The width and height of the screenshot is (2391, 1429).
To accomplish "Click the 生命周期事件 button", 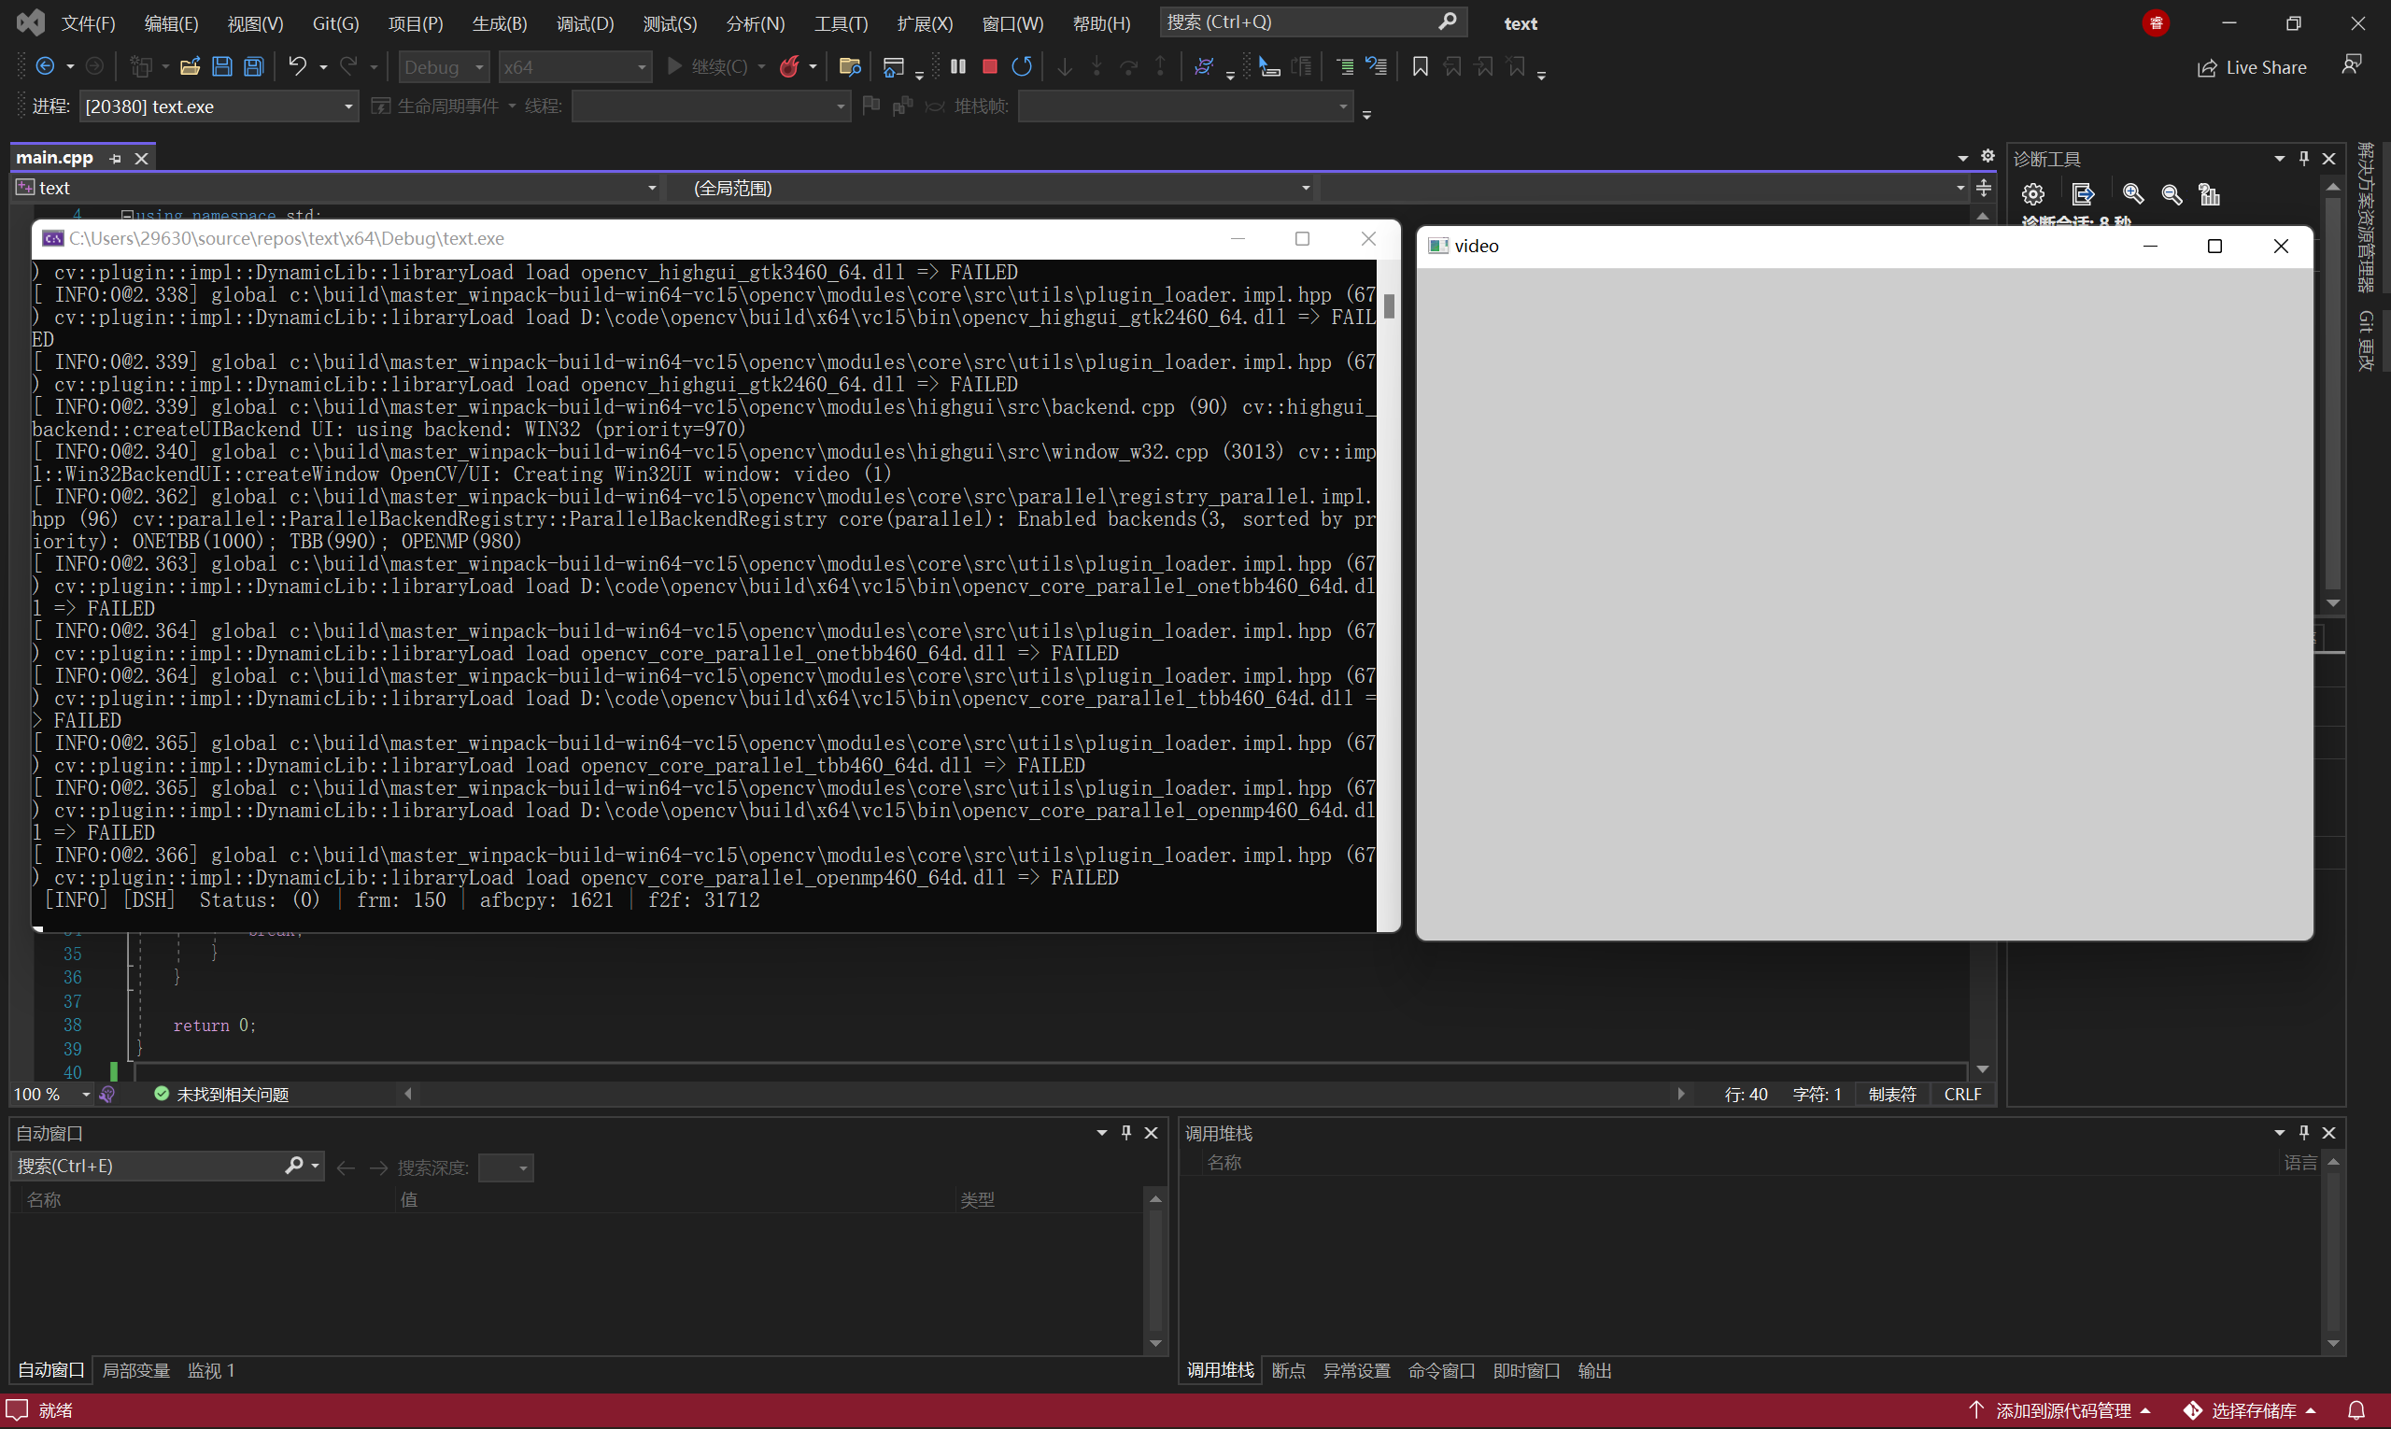I will (436, 106).
